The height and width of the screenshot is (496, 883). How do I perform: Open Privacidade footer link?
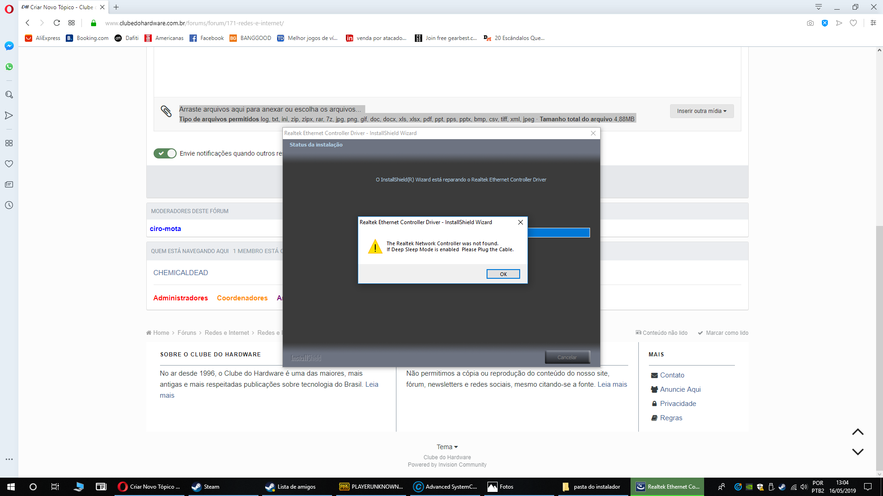674,404
